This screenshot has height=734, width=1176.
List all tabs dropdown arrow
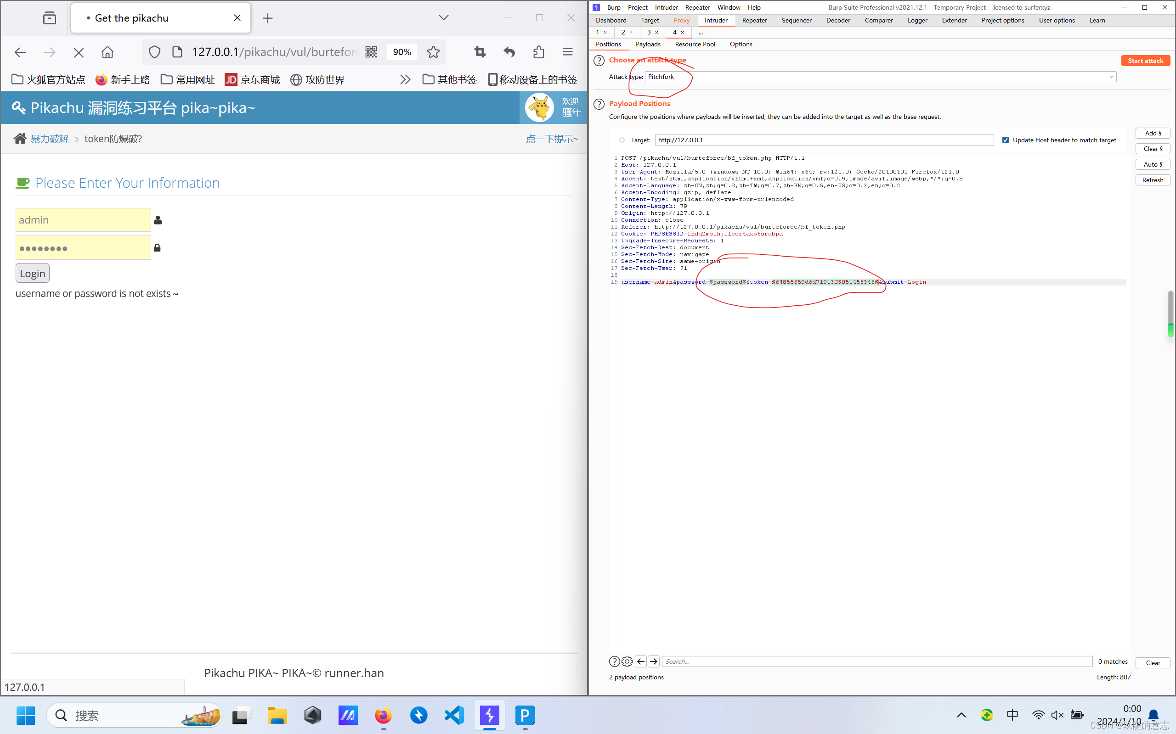click(443, 17)
